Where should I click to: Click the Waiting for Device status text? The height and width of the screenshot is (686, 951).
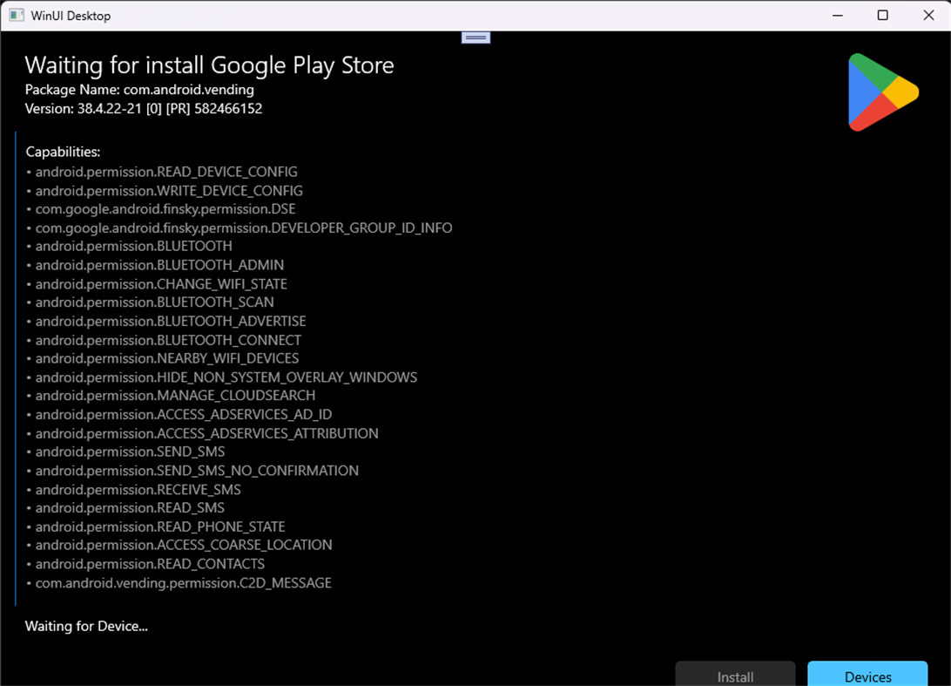pyautogui.click(x=85, y=626)
